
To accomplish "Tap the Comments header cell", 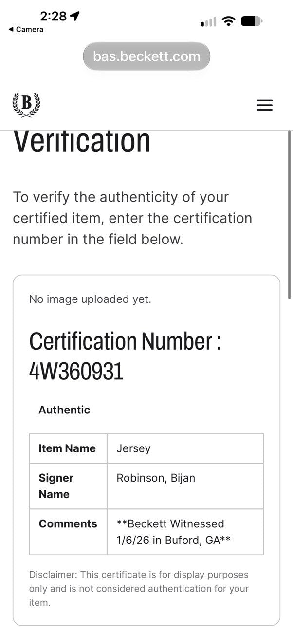I will (x=68, y=532).
